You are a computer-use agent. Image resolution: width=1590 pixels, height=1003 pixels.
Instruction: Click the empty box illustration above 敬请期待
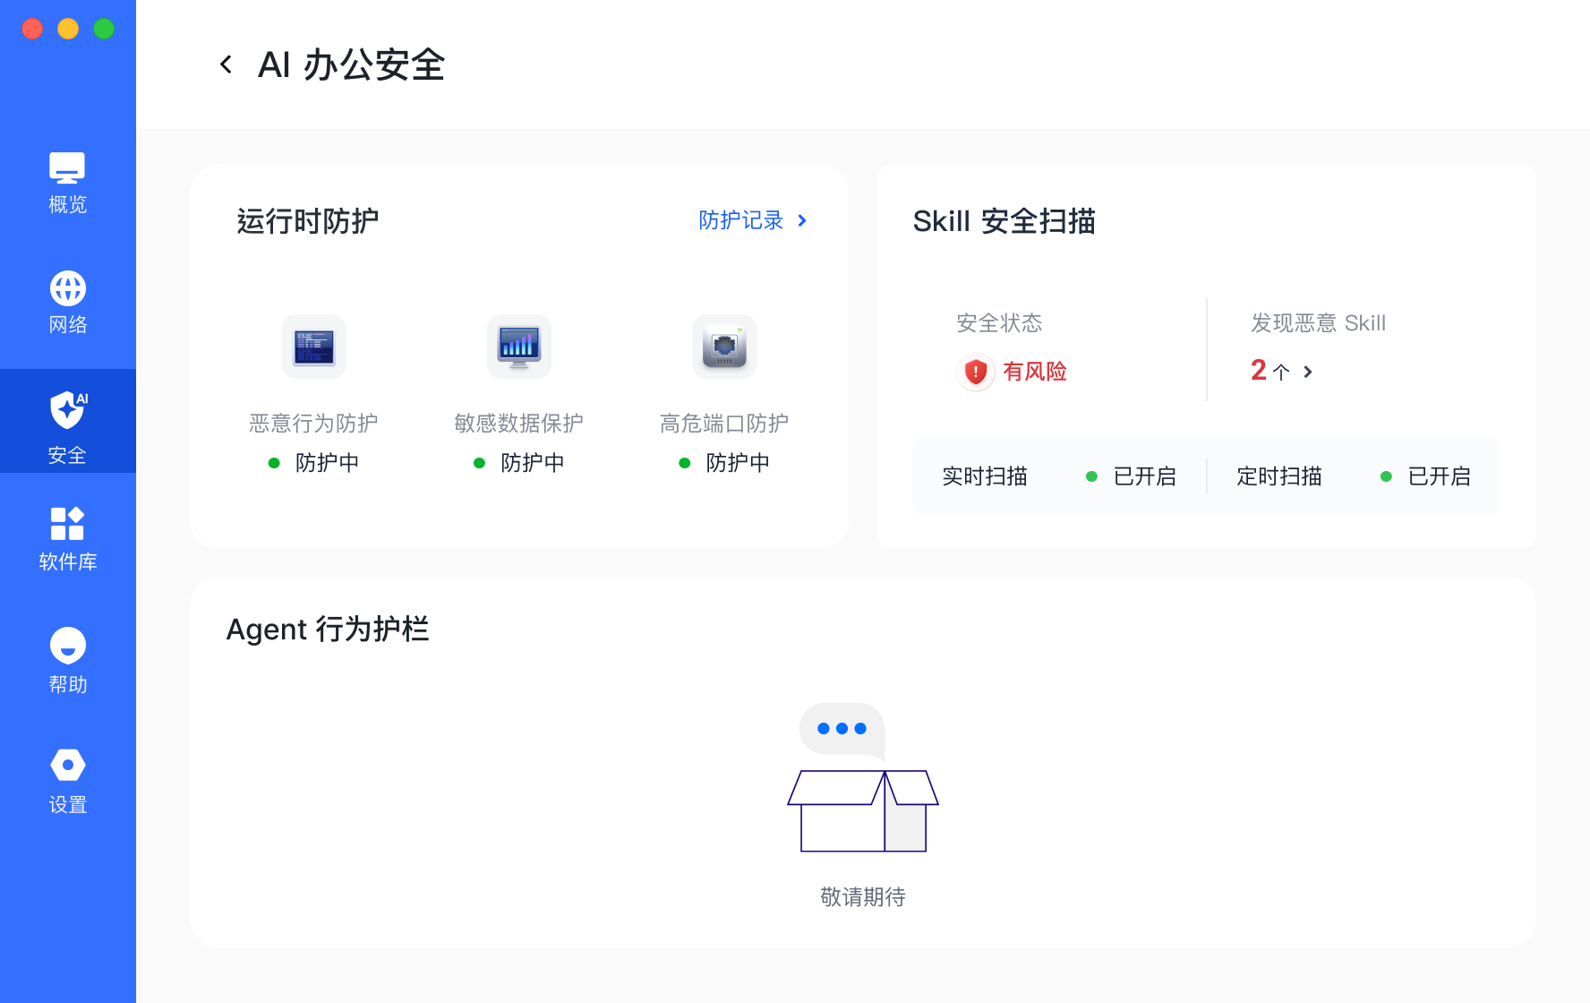click(x=863, y=777)
